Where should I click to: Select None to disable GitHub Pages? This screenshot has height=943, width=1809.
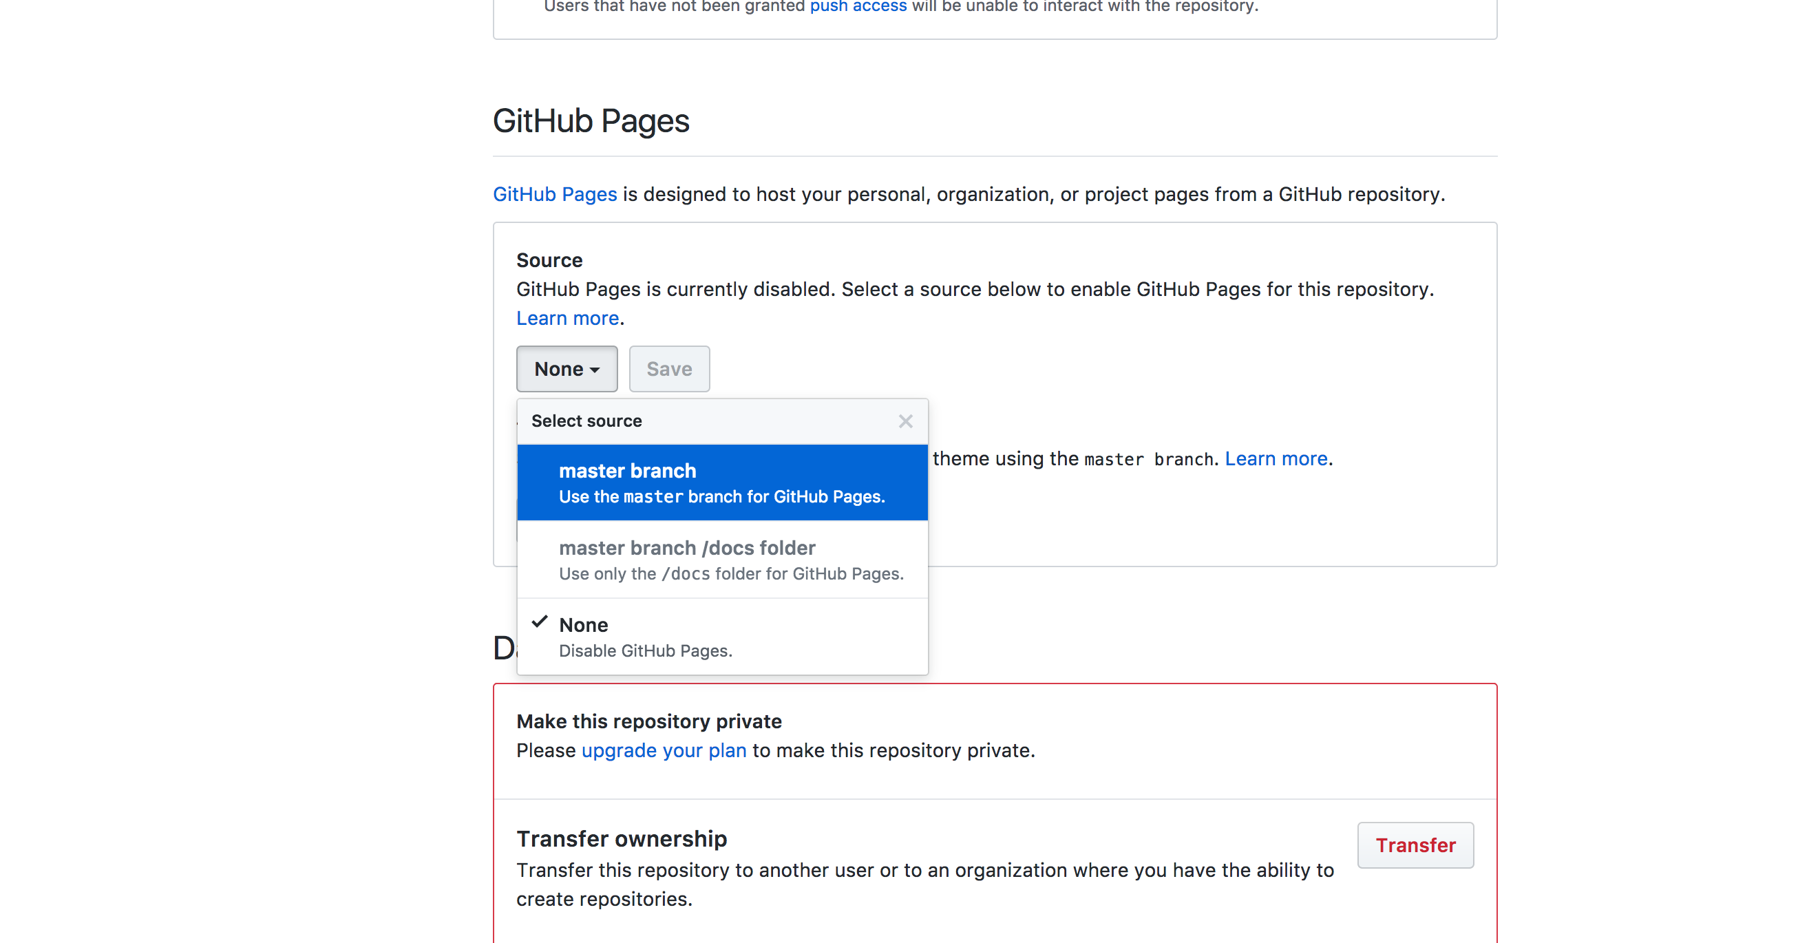coord(722,637)
